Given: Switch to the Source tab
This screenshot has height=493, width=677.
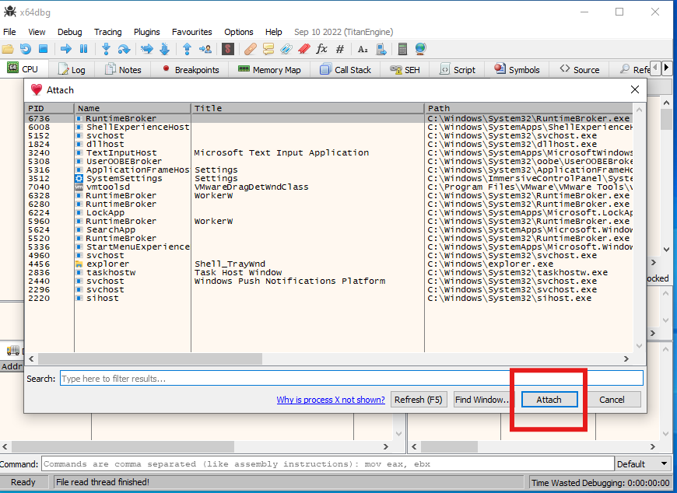Looking at the screenshot, I should pyautogui.click(x=580, y=69).
